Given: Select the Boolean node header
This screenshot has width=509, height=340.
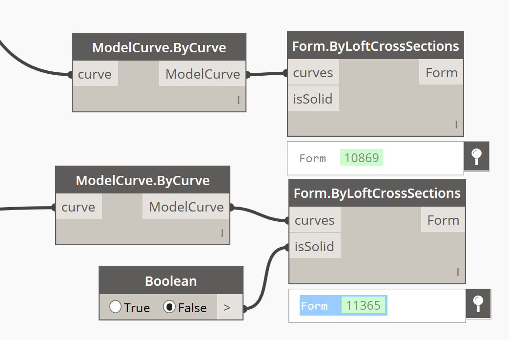Looking at the screenshot, I should point(170,281).
